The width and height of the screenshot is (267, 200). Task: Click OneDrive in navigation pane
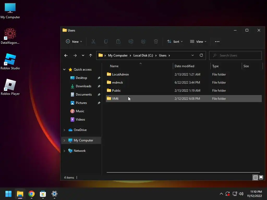click(x=80, y=130)
